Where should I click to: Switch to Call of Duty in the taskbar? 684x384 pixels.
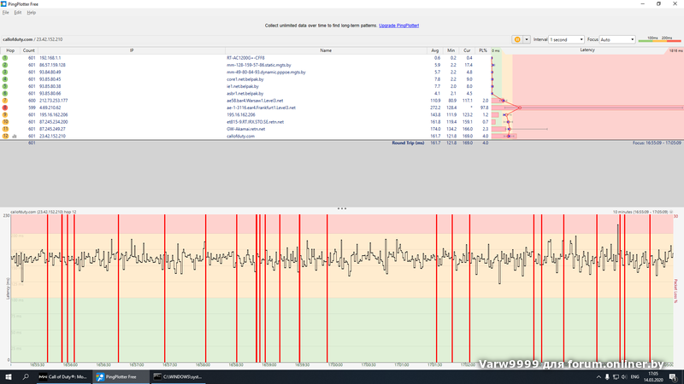tap(63, 376)
